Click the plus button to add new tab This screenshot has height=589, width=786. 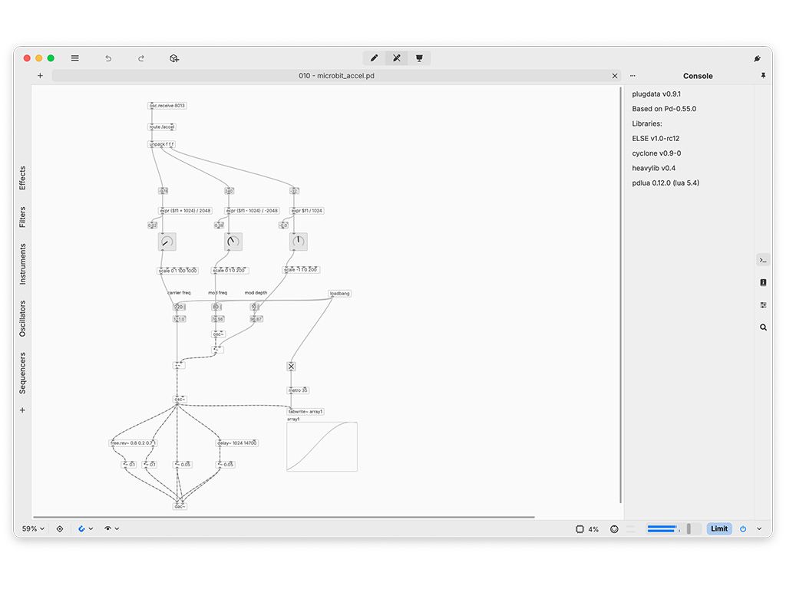point(40,76)
